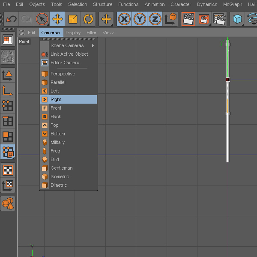257x257 pixels.
Task: Select Military projection view
Action: (x=69, y=142)
